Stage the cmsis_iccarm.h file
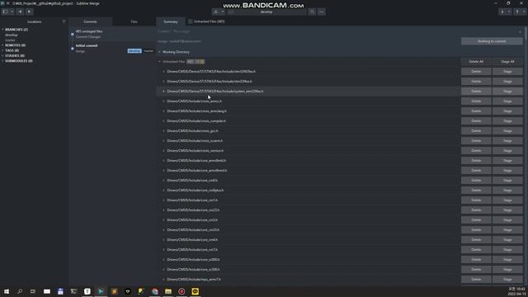 point(507,141)
